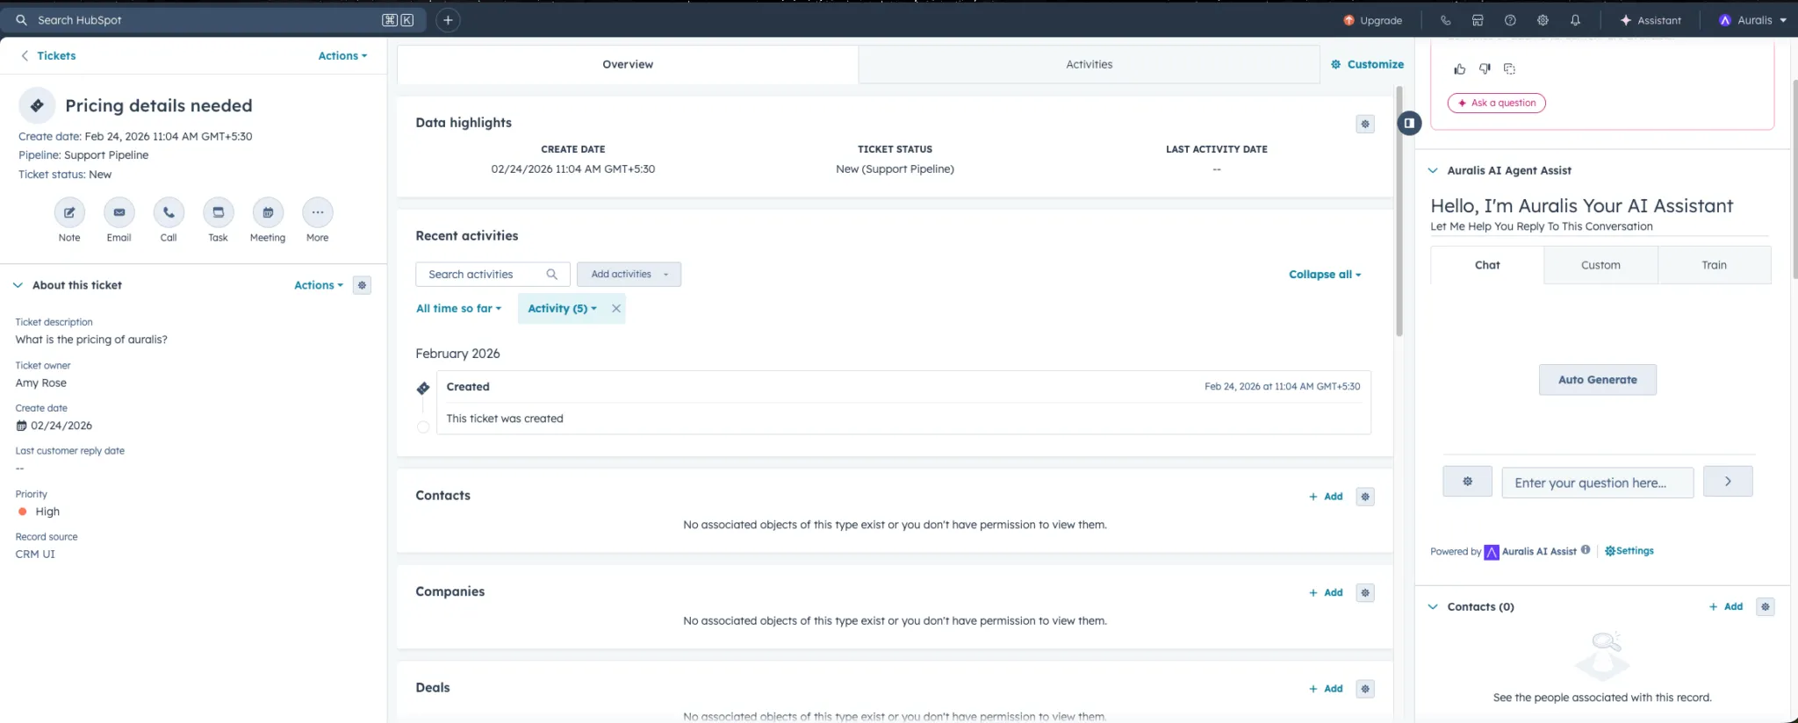Add a company in Companies card
The image size is (1798, 723).
pyautogui.click(x=1326, y=593)
